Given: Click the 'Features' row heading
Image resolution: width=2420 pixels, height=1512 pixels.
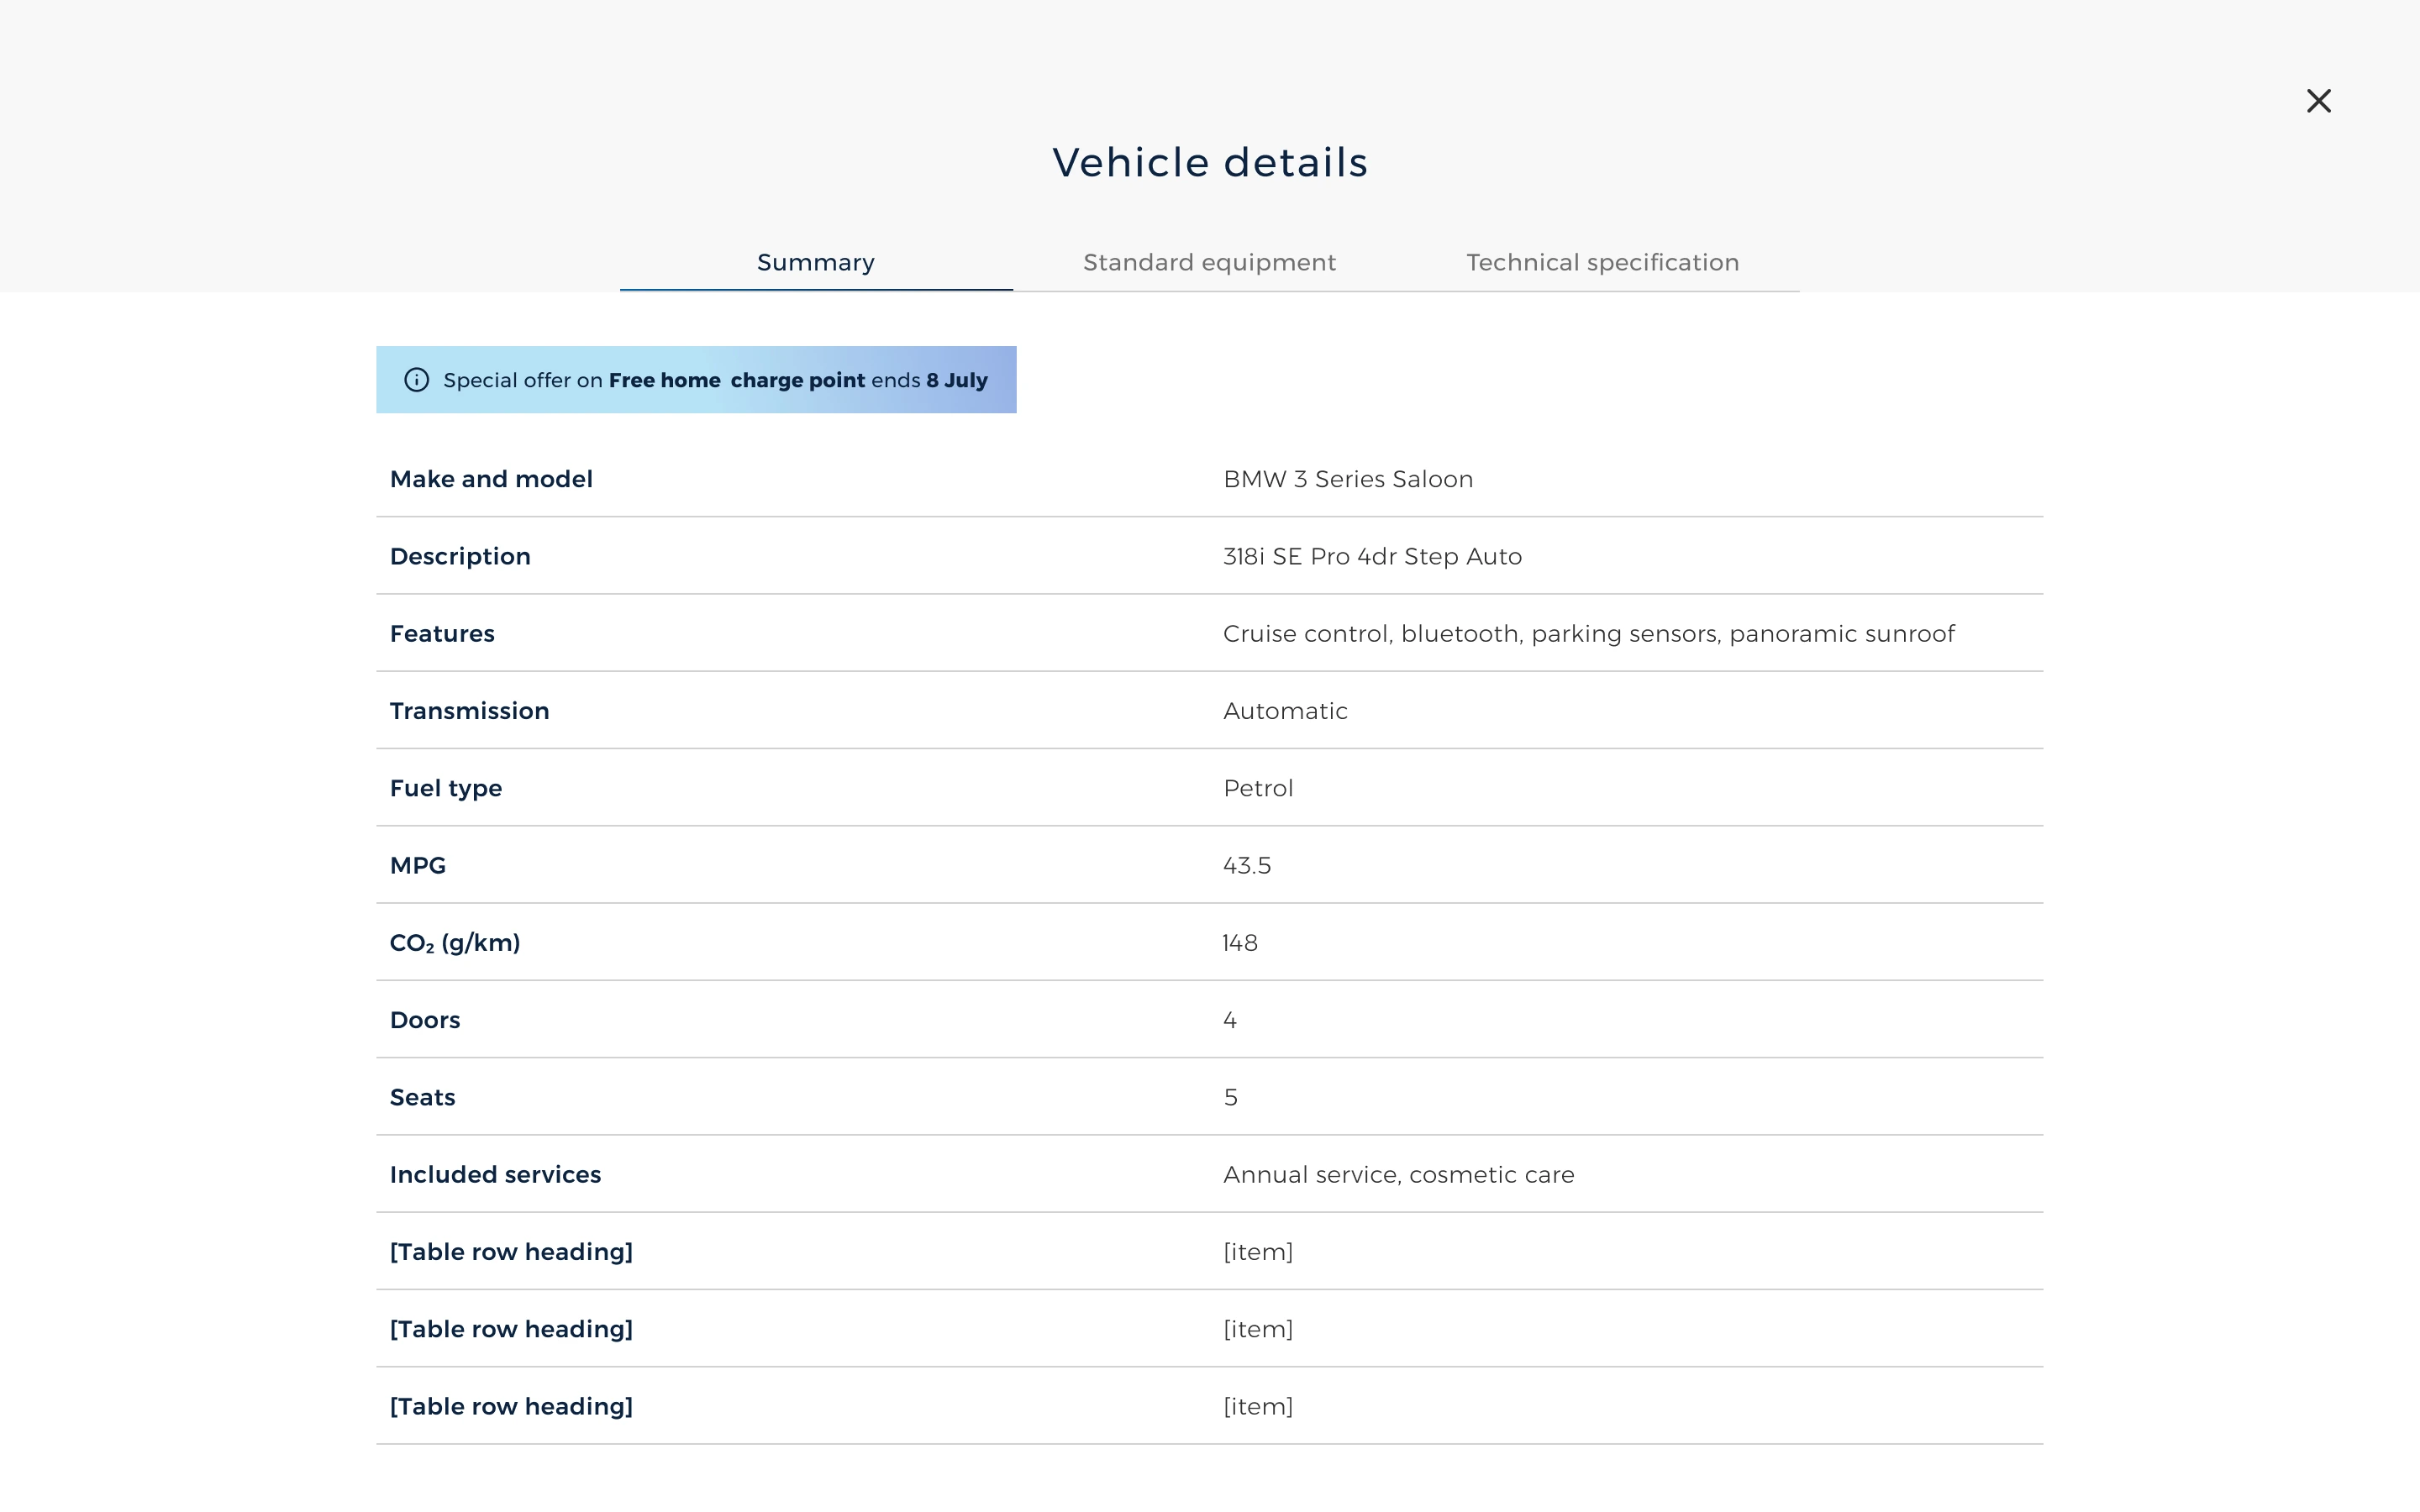Looking at the screenshot, I should 442,634.
